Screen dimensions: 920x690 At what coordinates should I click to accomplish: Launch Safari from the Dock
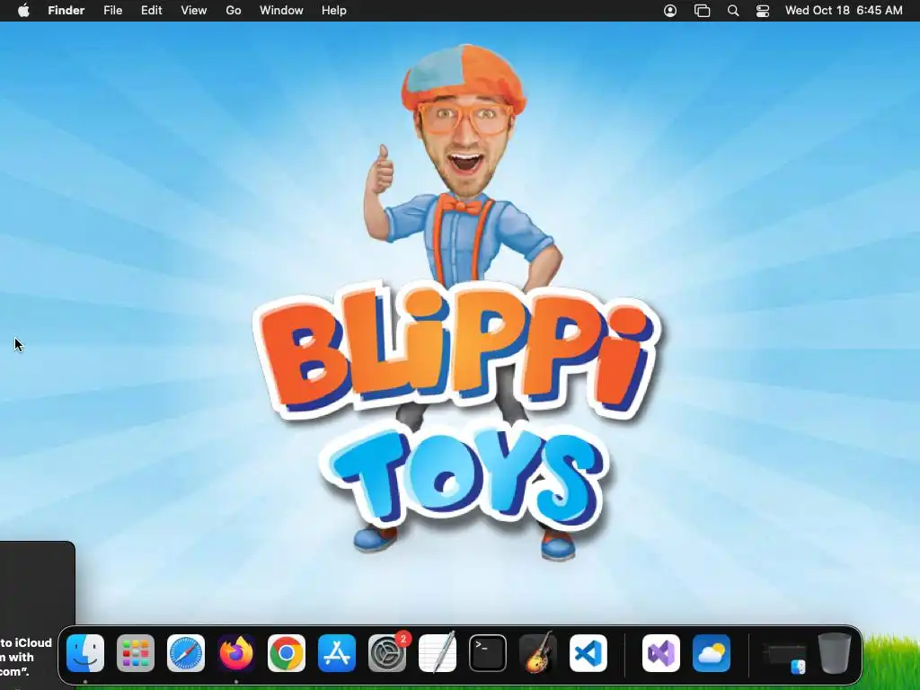tap(186, 653)
